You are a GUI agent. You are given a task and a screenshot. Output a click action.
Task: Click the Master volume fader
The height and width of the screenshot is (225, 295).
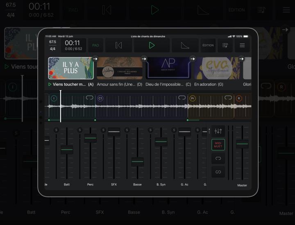pos(242,144)
